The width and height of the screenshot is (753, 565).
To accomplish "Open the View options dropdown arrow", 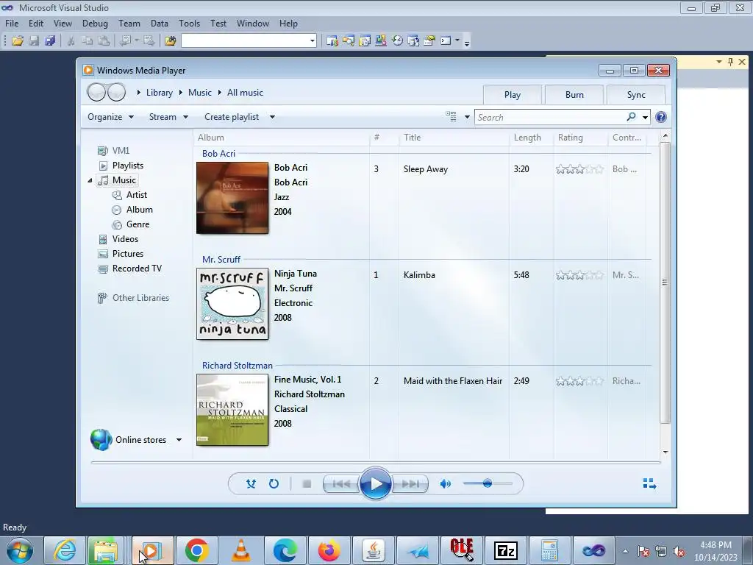I will (x=467, y=117).
